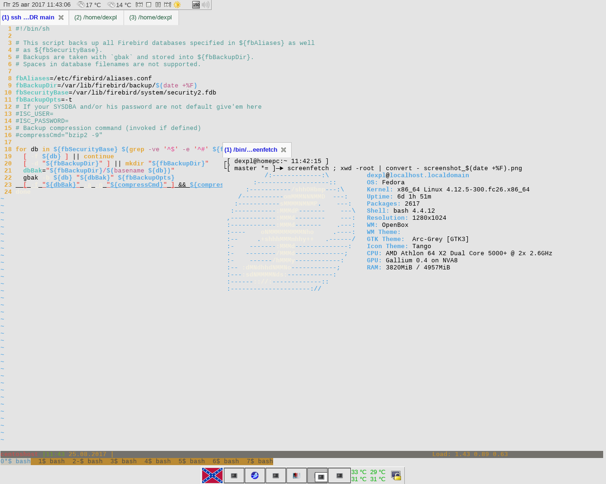Click the 'Load: 1.43 0.89 0.63' status text
Viewport: 606px width, 484px height.
pos(470,454)
